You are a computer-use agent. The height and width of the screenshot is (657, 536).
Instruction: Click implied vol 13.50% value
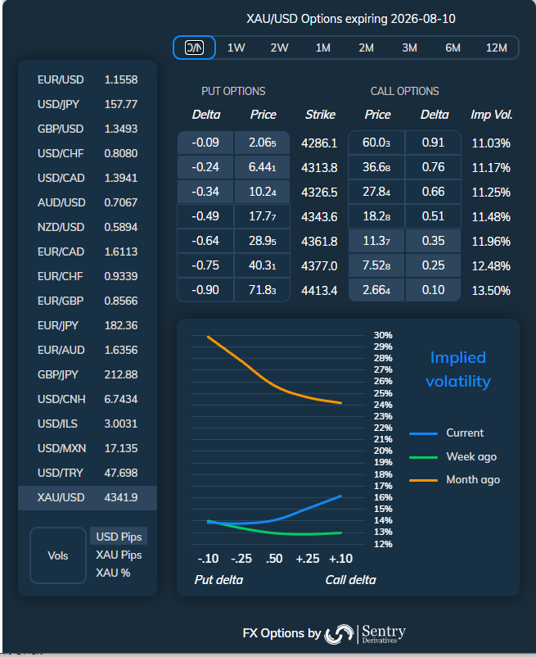click(491, 291)
